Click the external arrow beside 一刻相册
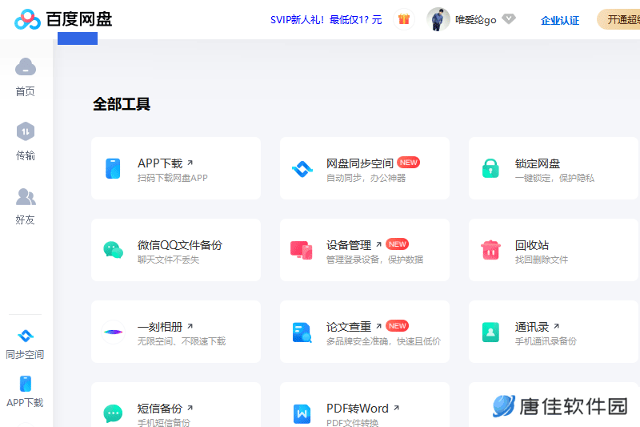640x427 pixels. tap(190, 327)
